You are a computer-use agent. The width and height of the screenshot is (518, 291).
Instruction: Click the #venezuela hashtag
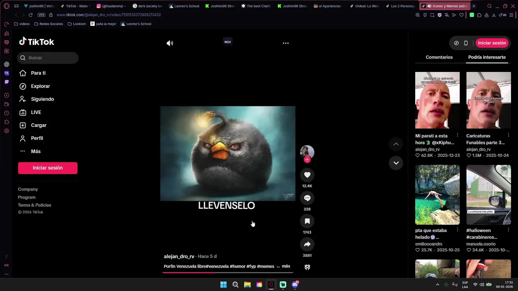(217, 266)
